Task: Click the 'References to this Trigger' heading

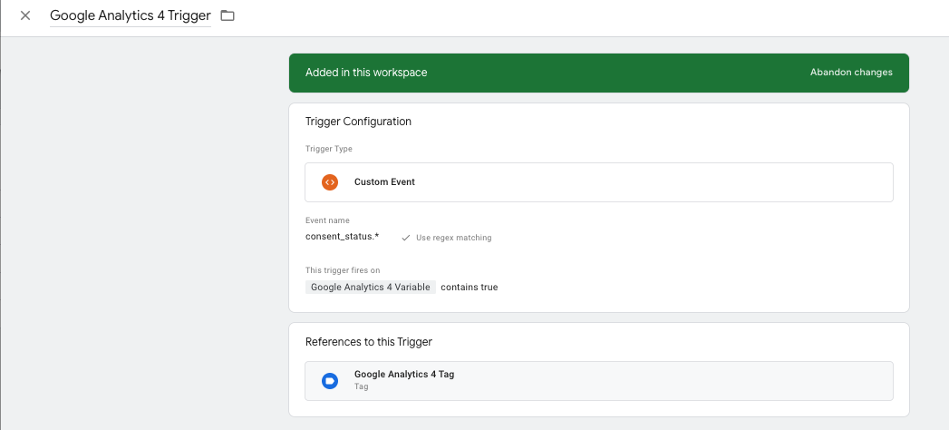Action: point(369,342)
